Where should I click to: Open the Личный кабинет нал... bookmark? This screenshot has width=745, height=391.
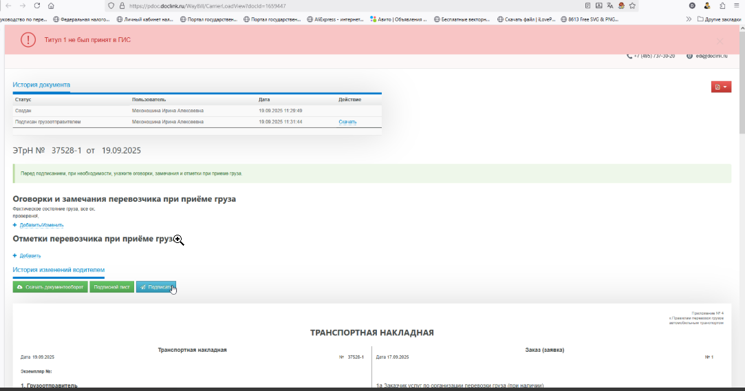[x=145, y=19]
